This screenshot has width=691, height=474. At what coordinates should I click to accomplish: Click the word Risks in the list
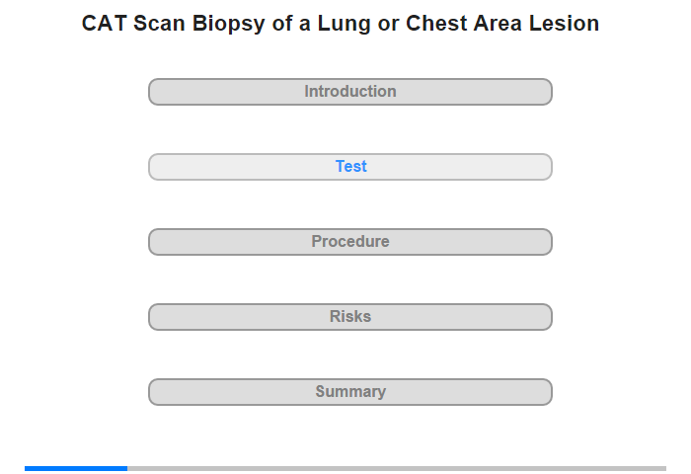pyautogui.click(x=350, y=316)
